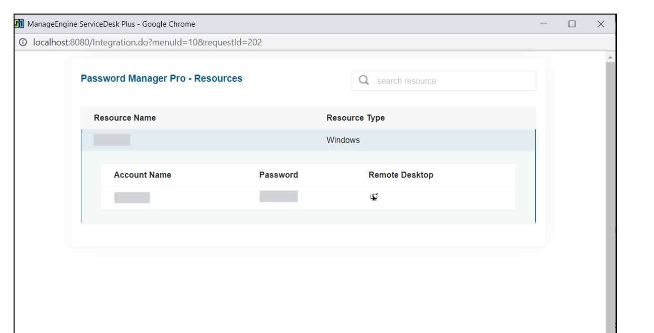Click the Resource Name column header
This screenshot has width=654, height=333.
[x=125, y=118]
